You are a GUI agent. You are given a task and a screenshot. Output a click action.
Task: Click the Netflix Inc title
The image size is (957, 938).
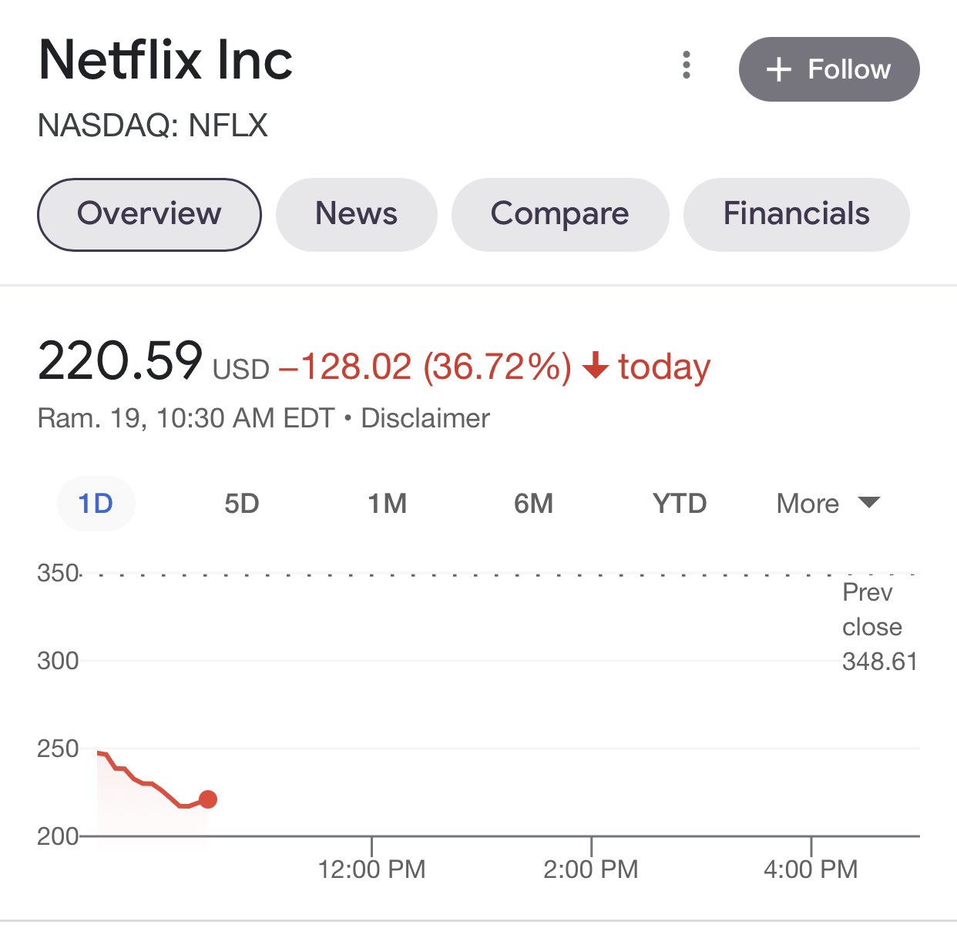pyautogui.click(x=166, y=60)
